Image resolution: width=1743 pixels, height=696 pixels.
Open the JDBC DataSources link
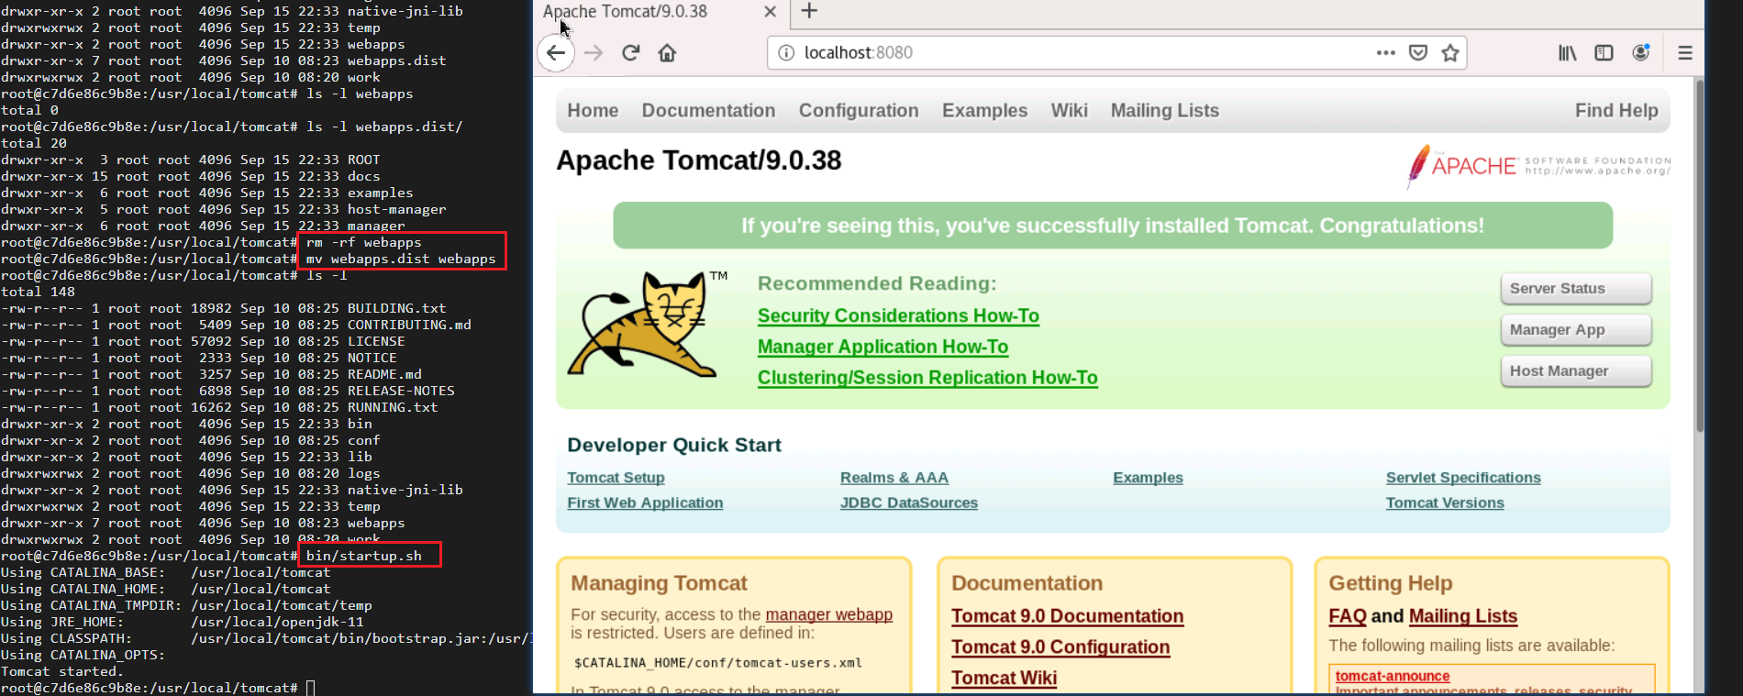(x=909, y=503)
